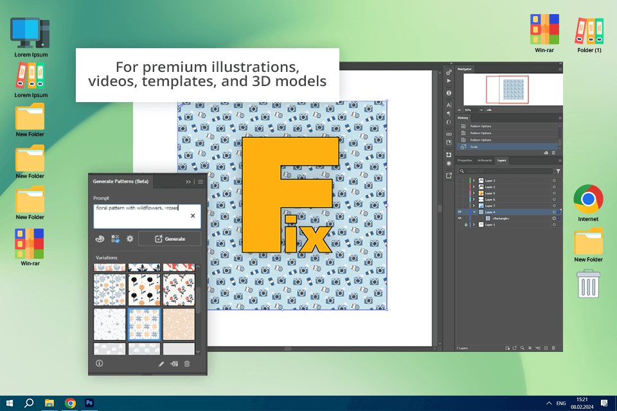Delete history state with History trash icon
Image resolution: width=617 pixels, height=411 pixels.
tap(553, 153)
